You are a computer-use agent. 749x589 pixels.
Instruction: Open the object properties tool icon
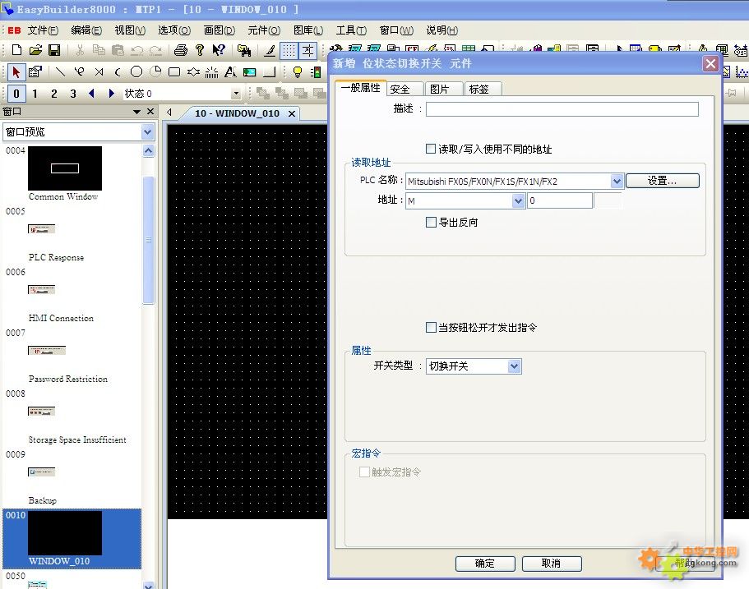point(35,72)
